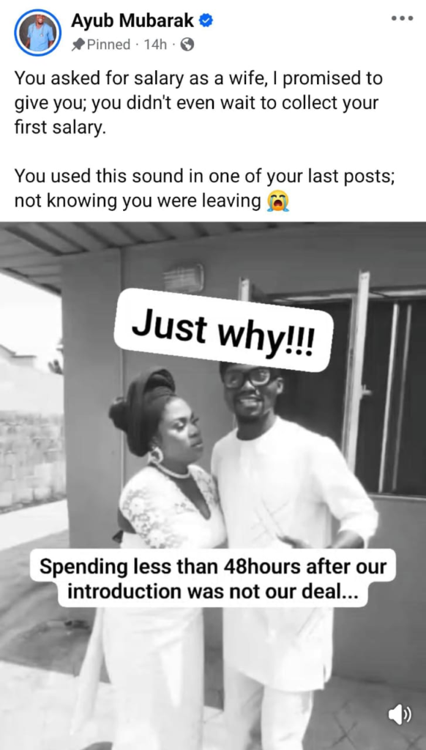Viewport: 426px width, 750px height.
Task: Tap the globe public audience icon
Action: tap(187, 45)
